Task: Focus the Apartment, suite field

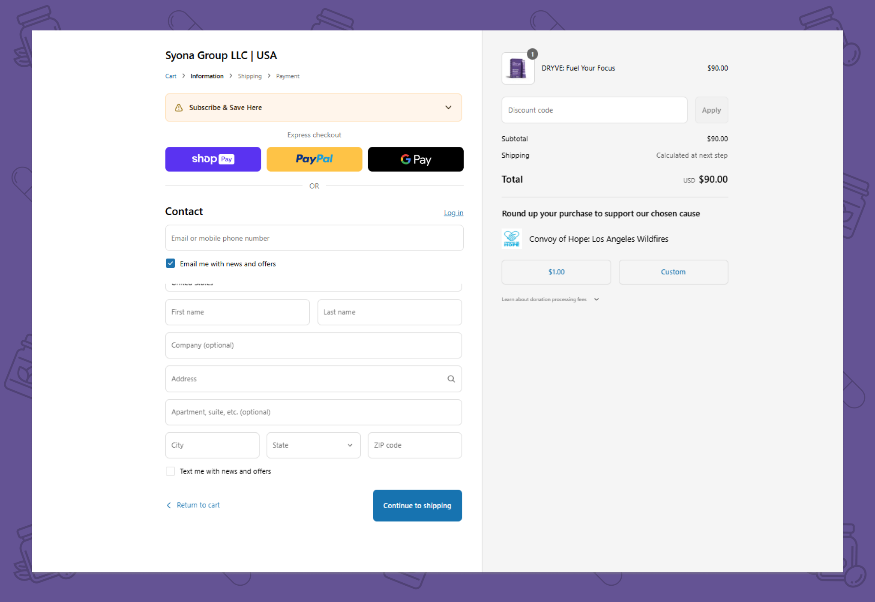Action: [x=313, y=412]
